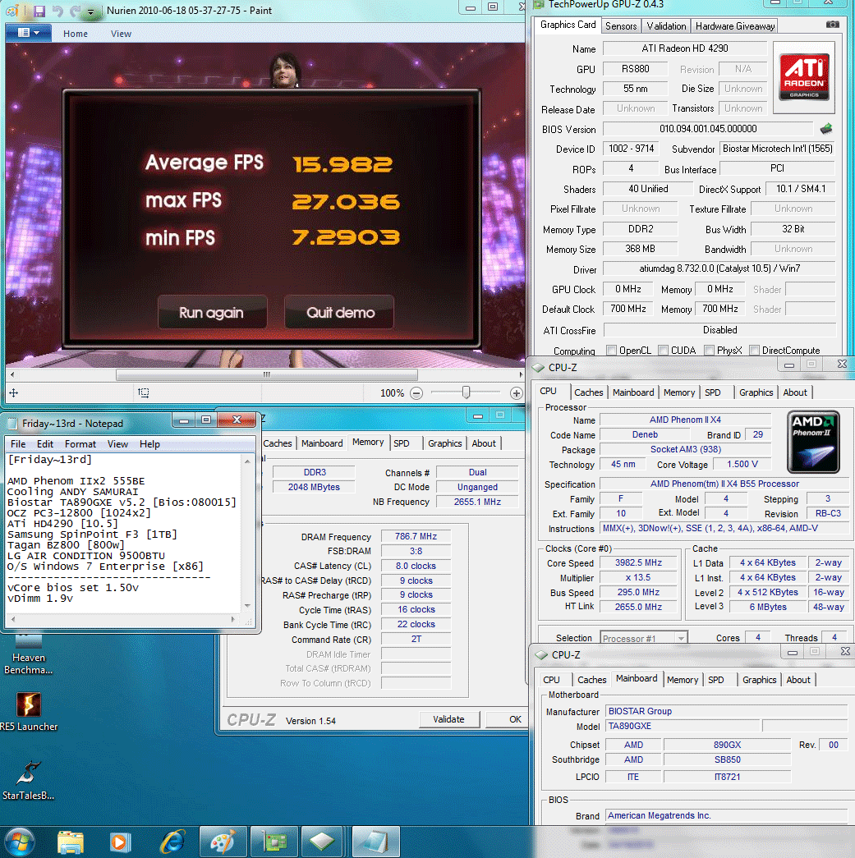This screenshot has height=858, width=855.
Task: Click the Quit demo button
Action: pos(340,313)
